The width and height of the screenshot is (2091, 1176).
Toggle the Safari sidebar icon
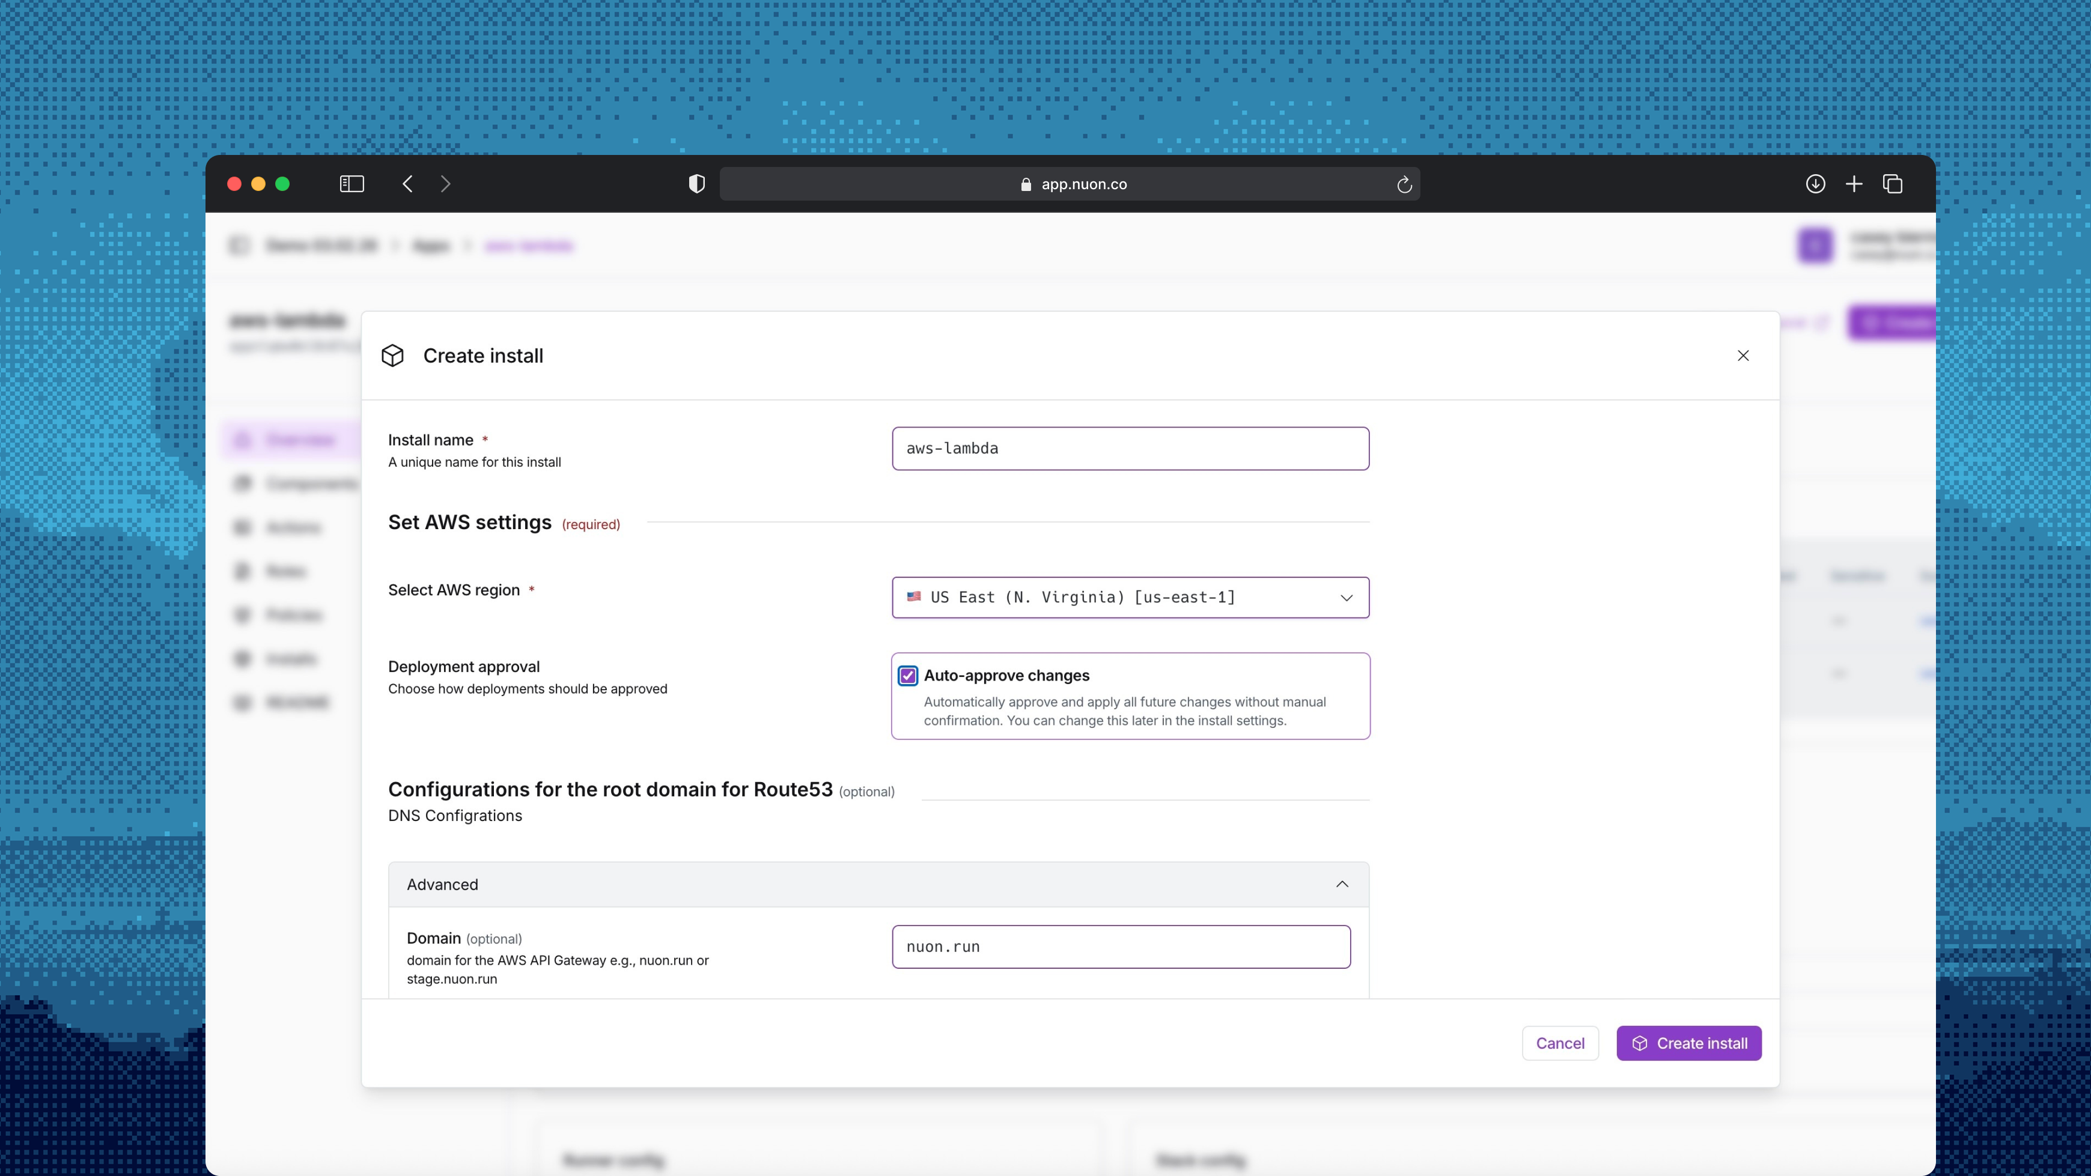pyautogui.click(x=352, y=184)
